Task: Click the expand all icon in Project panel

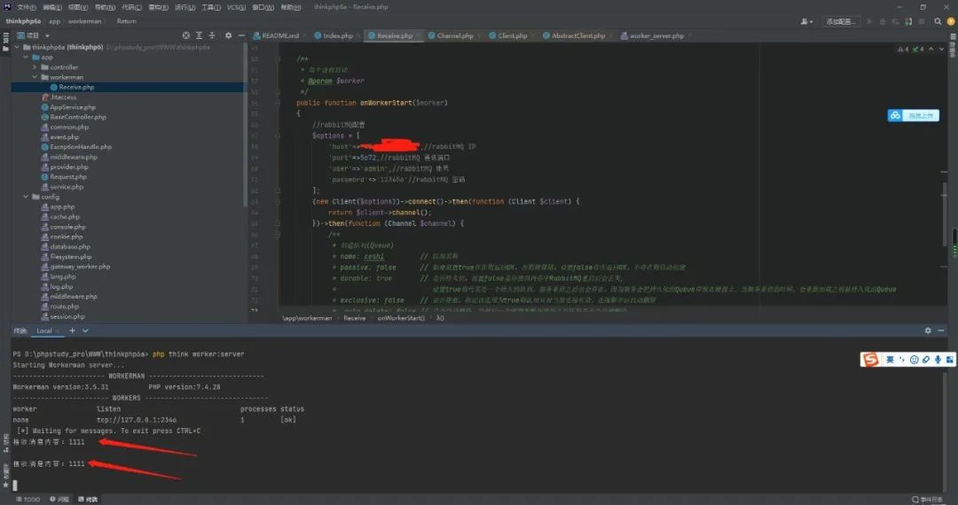Action: 200,35
